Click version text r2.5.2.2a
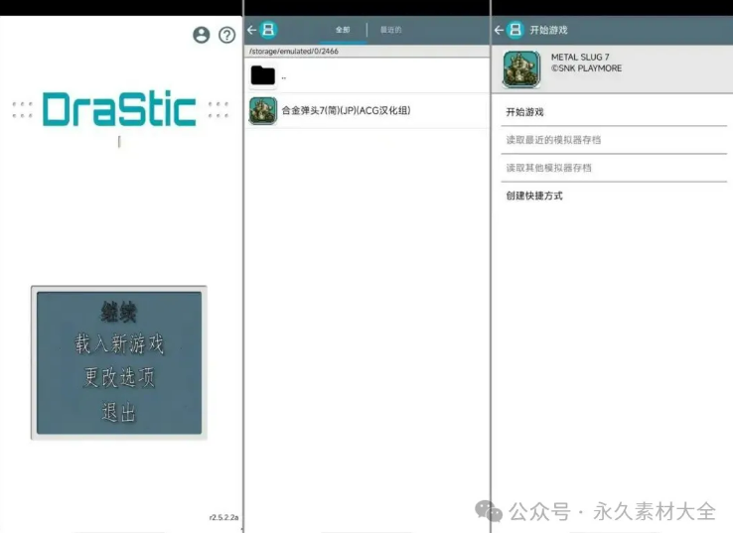This screenshot has height=533, width=733. click(x=223, y=517)
